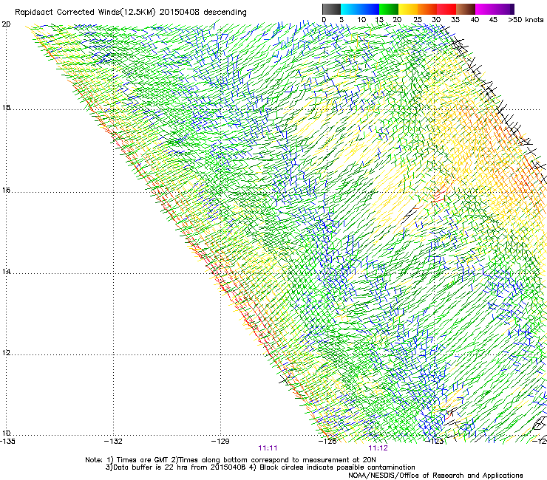The width and height of the screenshot is (547, 480).
Task: Click latitude label '18' on the left axis
Action: coord(6,107)
